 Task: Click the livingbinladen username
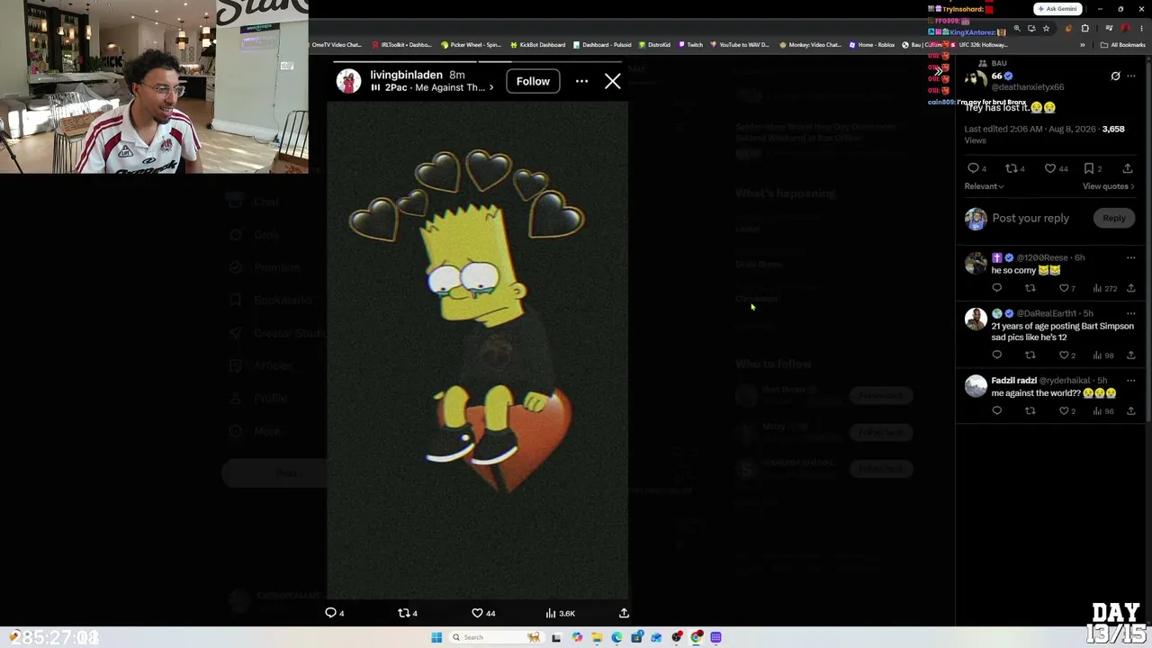406,75
